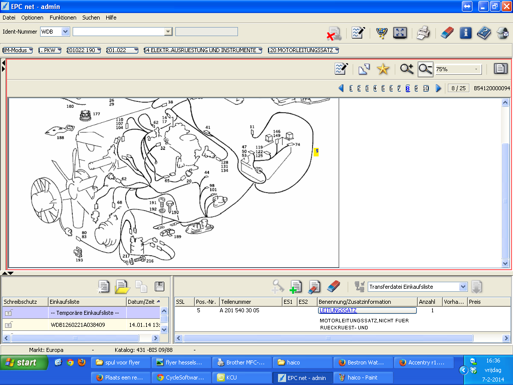Click the transfer download arrow icon
The width and height of the screenshot is (513, 385).
[x=476, y=287]
